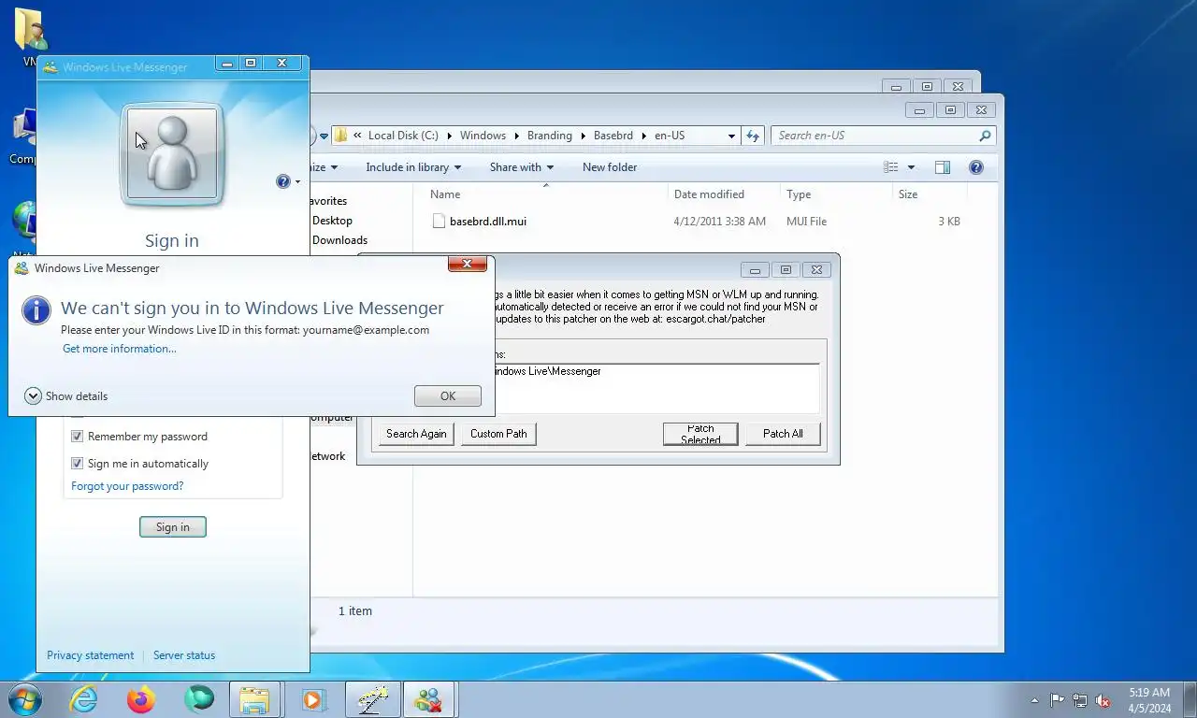Click the Sign in button in Messenger
This screenshot has height=718, width=1197.
(173, 527)
